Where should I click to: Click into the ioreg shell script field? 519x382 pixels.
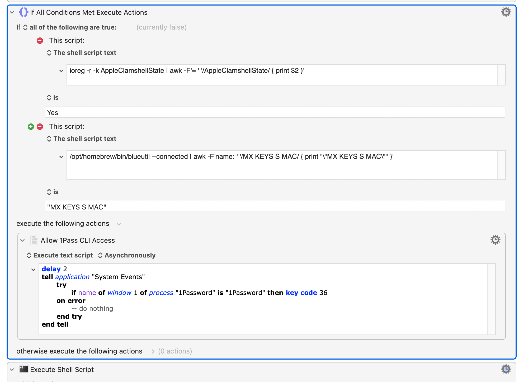coord(282,75)
